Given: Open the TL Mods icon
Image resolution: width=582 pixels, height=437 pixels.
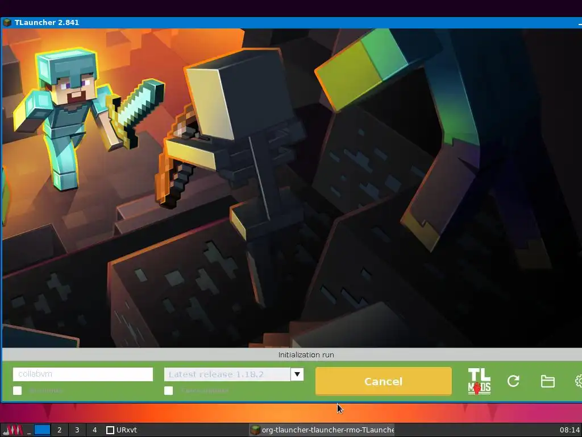Looking at the screenshot, I should point(479,381).
